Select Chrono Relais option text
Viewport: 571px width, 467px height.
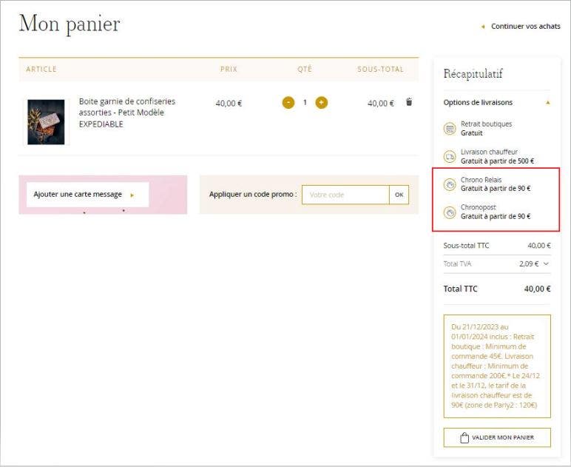[x=481, y=180]
